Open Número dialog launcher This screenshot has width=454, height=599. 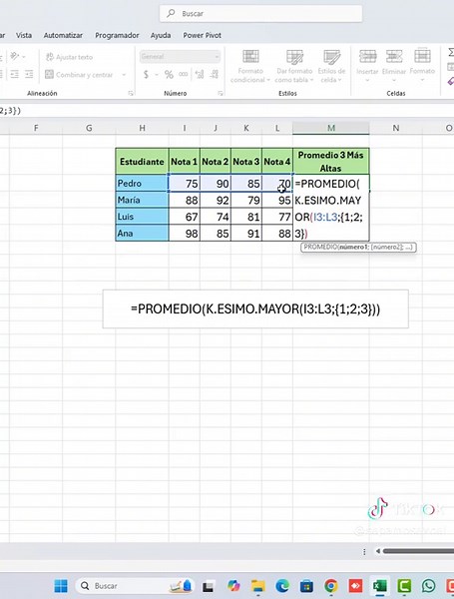point(221,93)
